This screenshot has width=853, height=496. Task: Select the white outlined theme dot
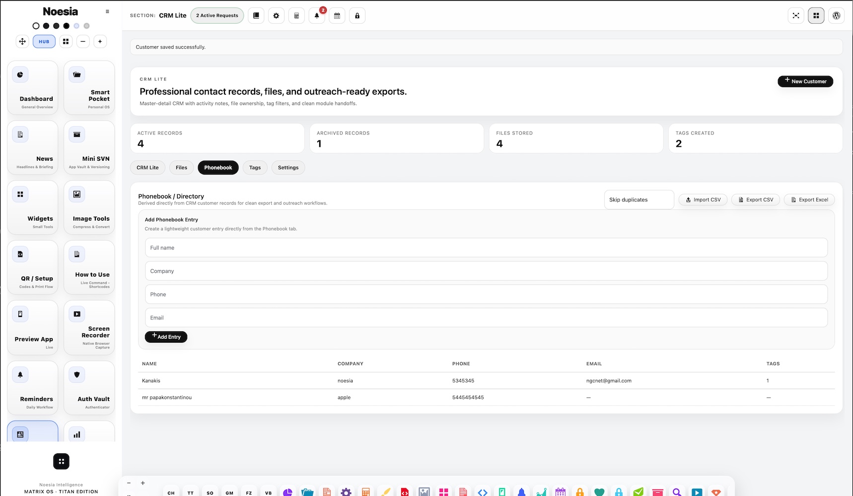click(36, 26)
